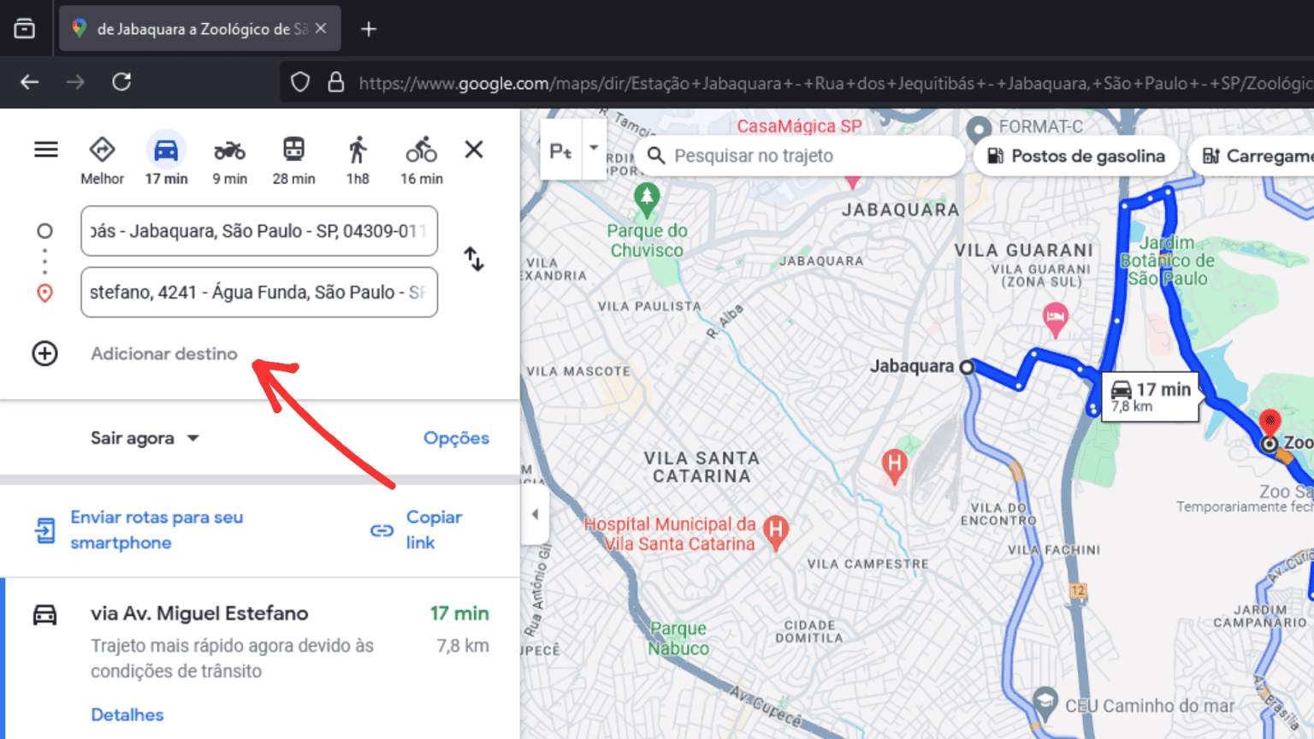Click the Adicionar destino field

(x=164, y=353)
